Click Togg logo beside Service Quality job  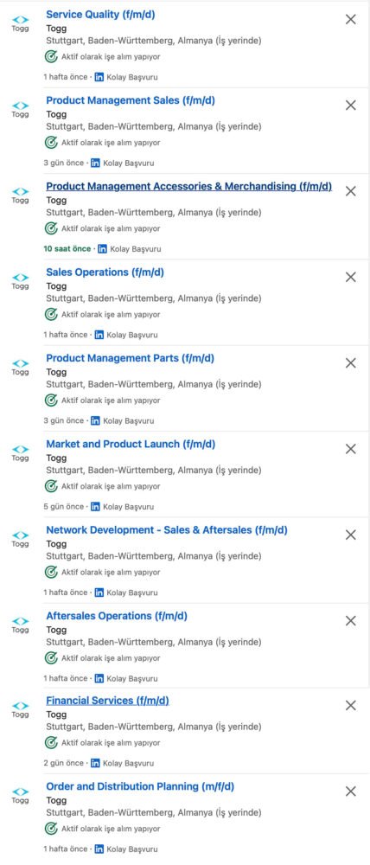pos(21,23)
